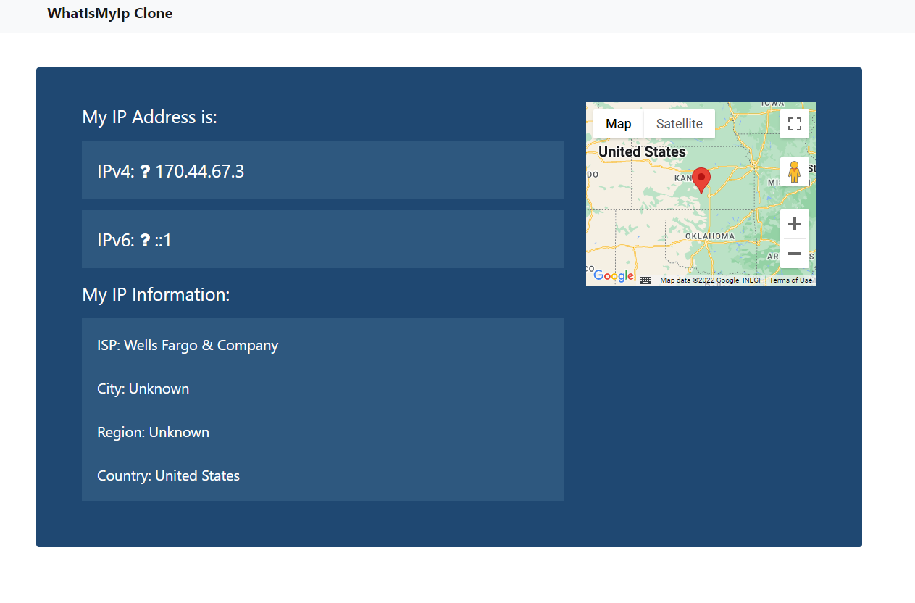Click the United States map label
The width and height of the screenshot is (915, 603).
click(642, 152)
